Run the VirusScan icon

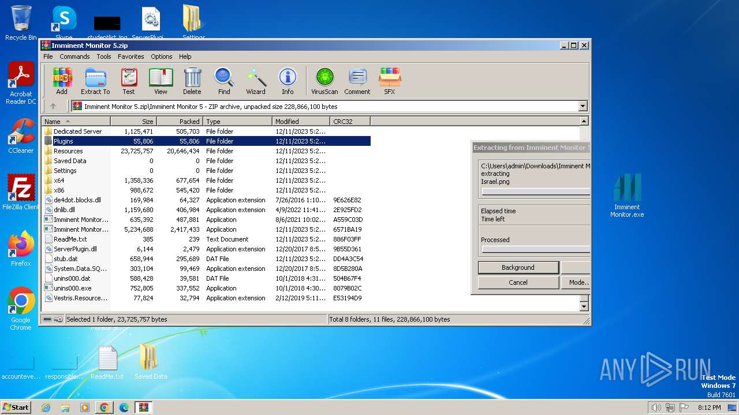pyautogui.click(x=324, y=81)
